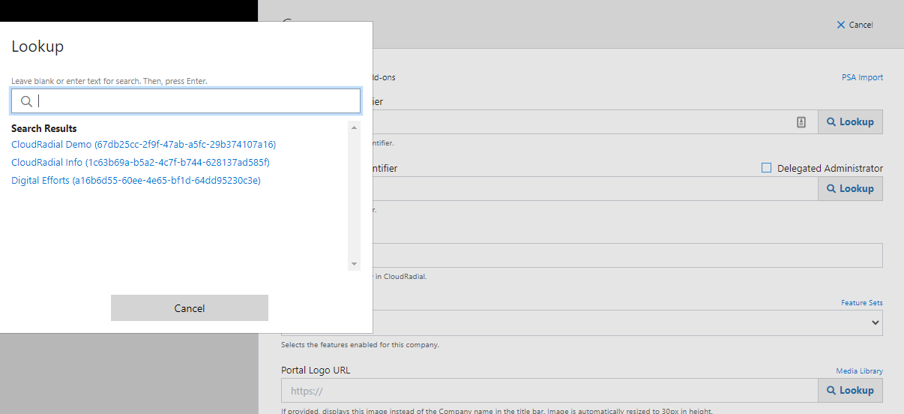Select Digital Efforts search result

pyautogui.click(x=136, y=180)
